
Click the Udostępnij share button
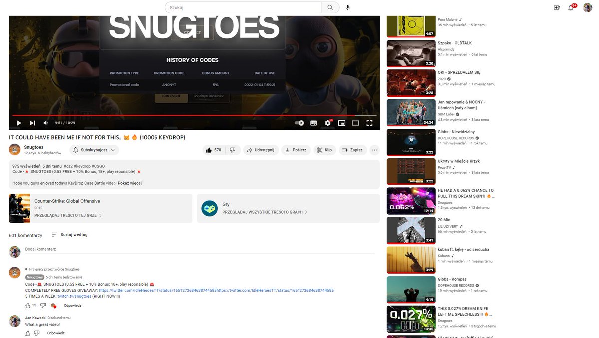[x=261, y=150]
